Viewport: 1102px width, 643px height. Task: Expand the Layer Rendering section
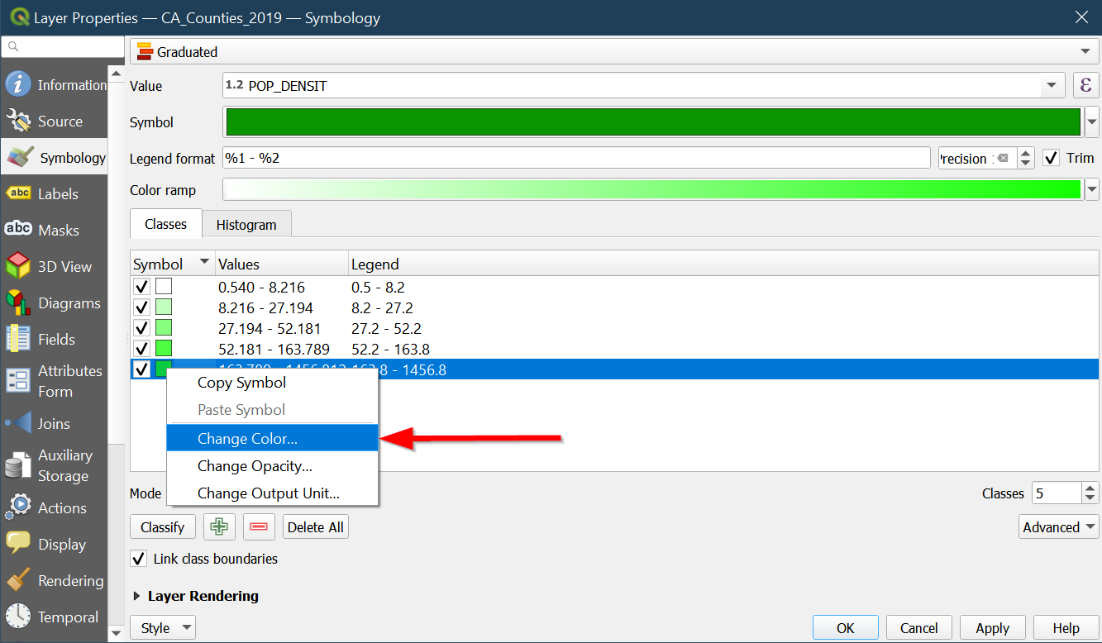tap(137, 596)
